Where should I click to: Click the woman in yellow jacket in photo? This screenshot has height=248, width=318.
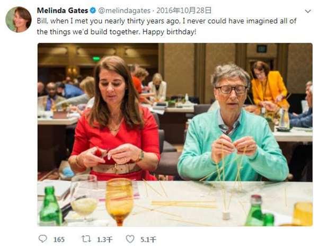point(268,85)
